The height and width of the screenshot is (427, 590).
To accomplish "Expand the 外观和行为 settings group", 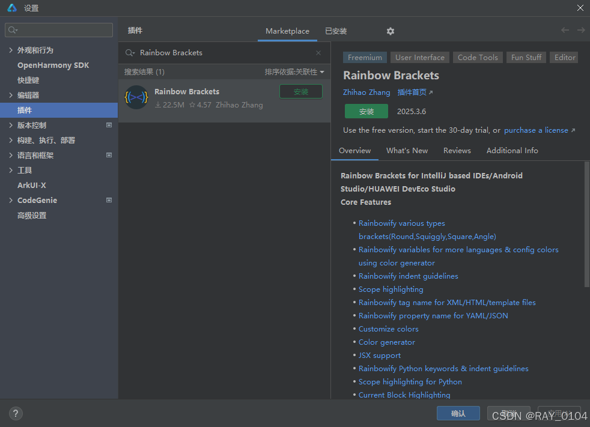I will click(x=11, y=50).
